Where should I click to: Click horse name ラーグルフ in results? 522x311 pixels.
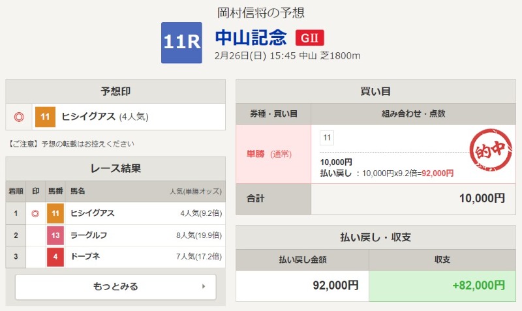coord(89,235)
